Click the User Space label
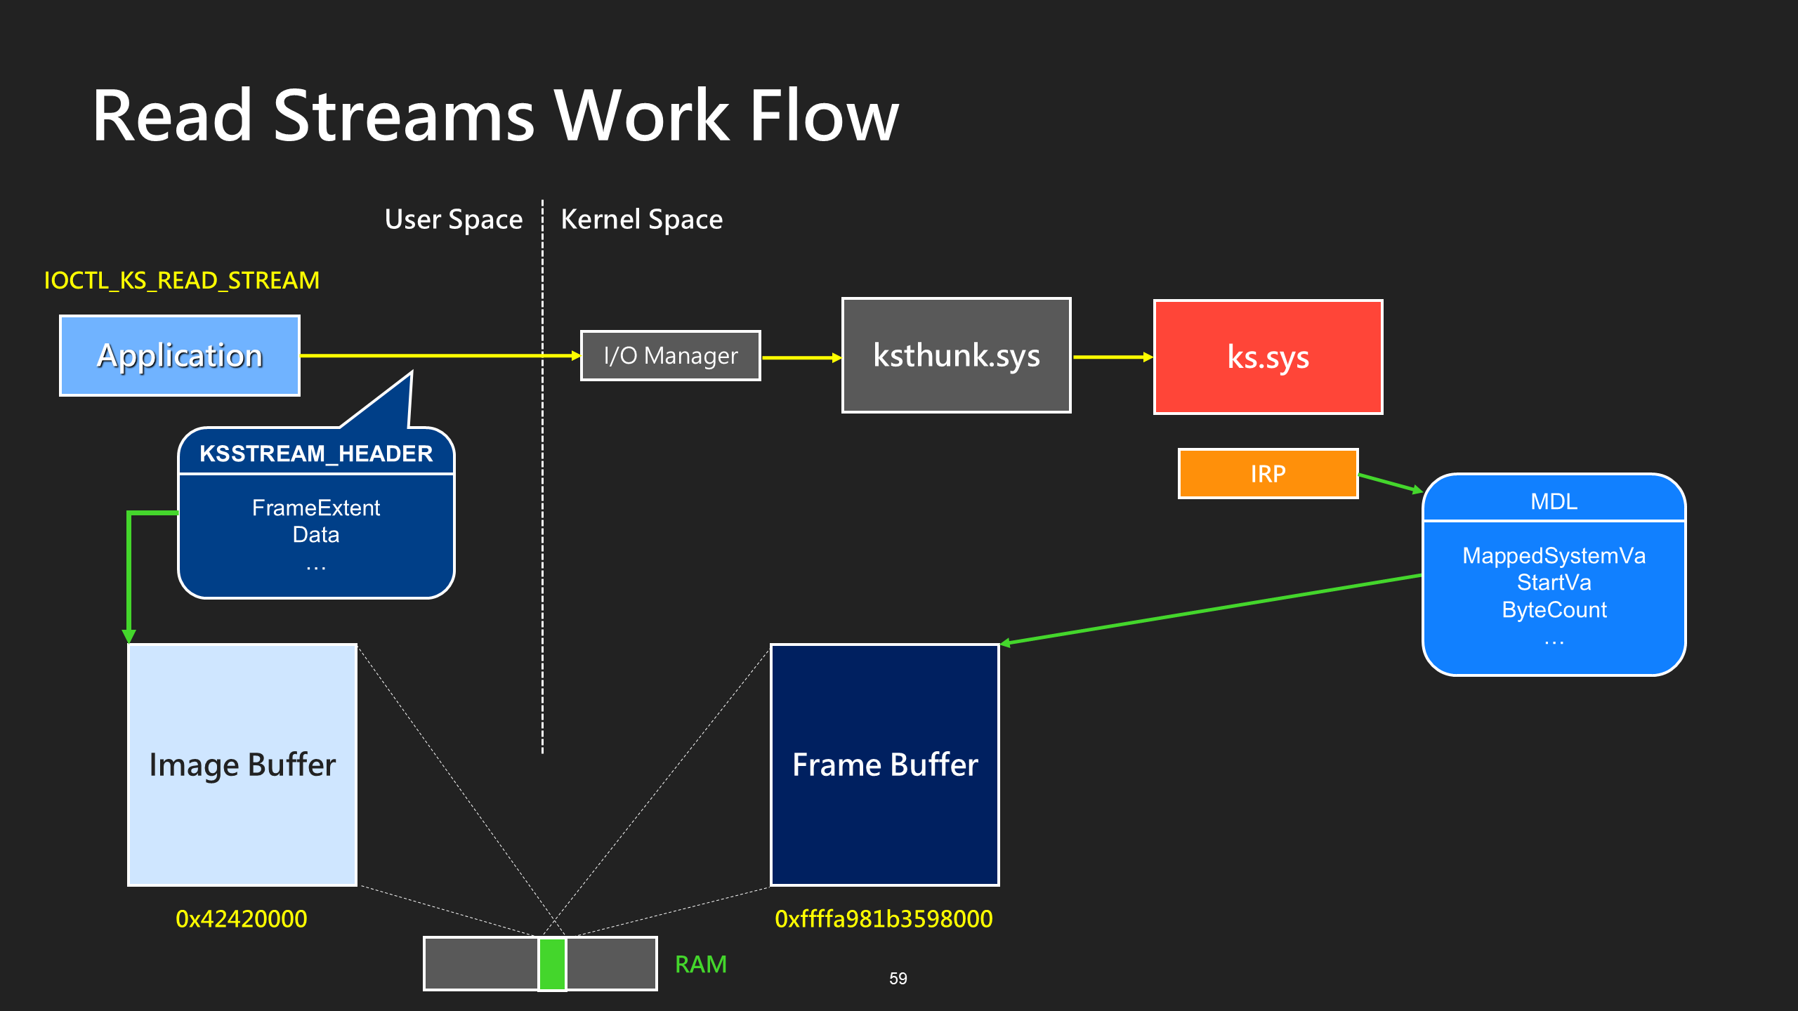 coord(454,220)
